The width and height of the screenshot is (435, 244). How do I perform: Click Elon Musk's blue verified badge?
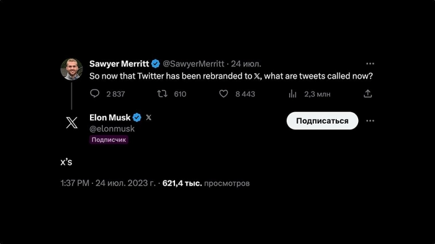[137, 117]
